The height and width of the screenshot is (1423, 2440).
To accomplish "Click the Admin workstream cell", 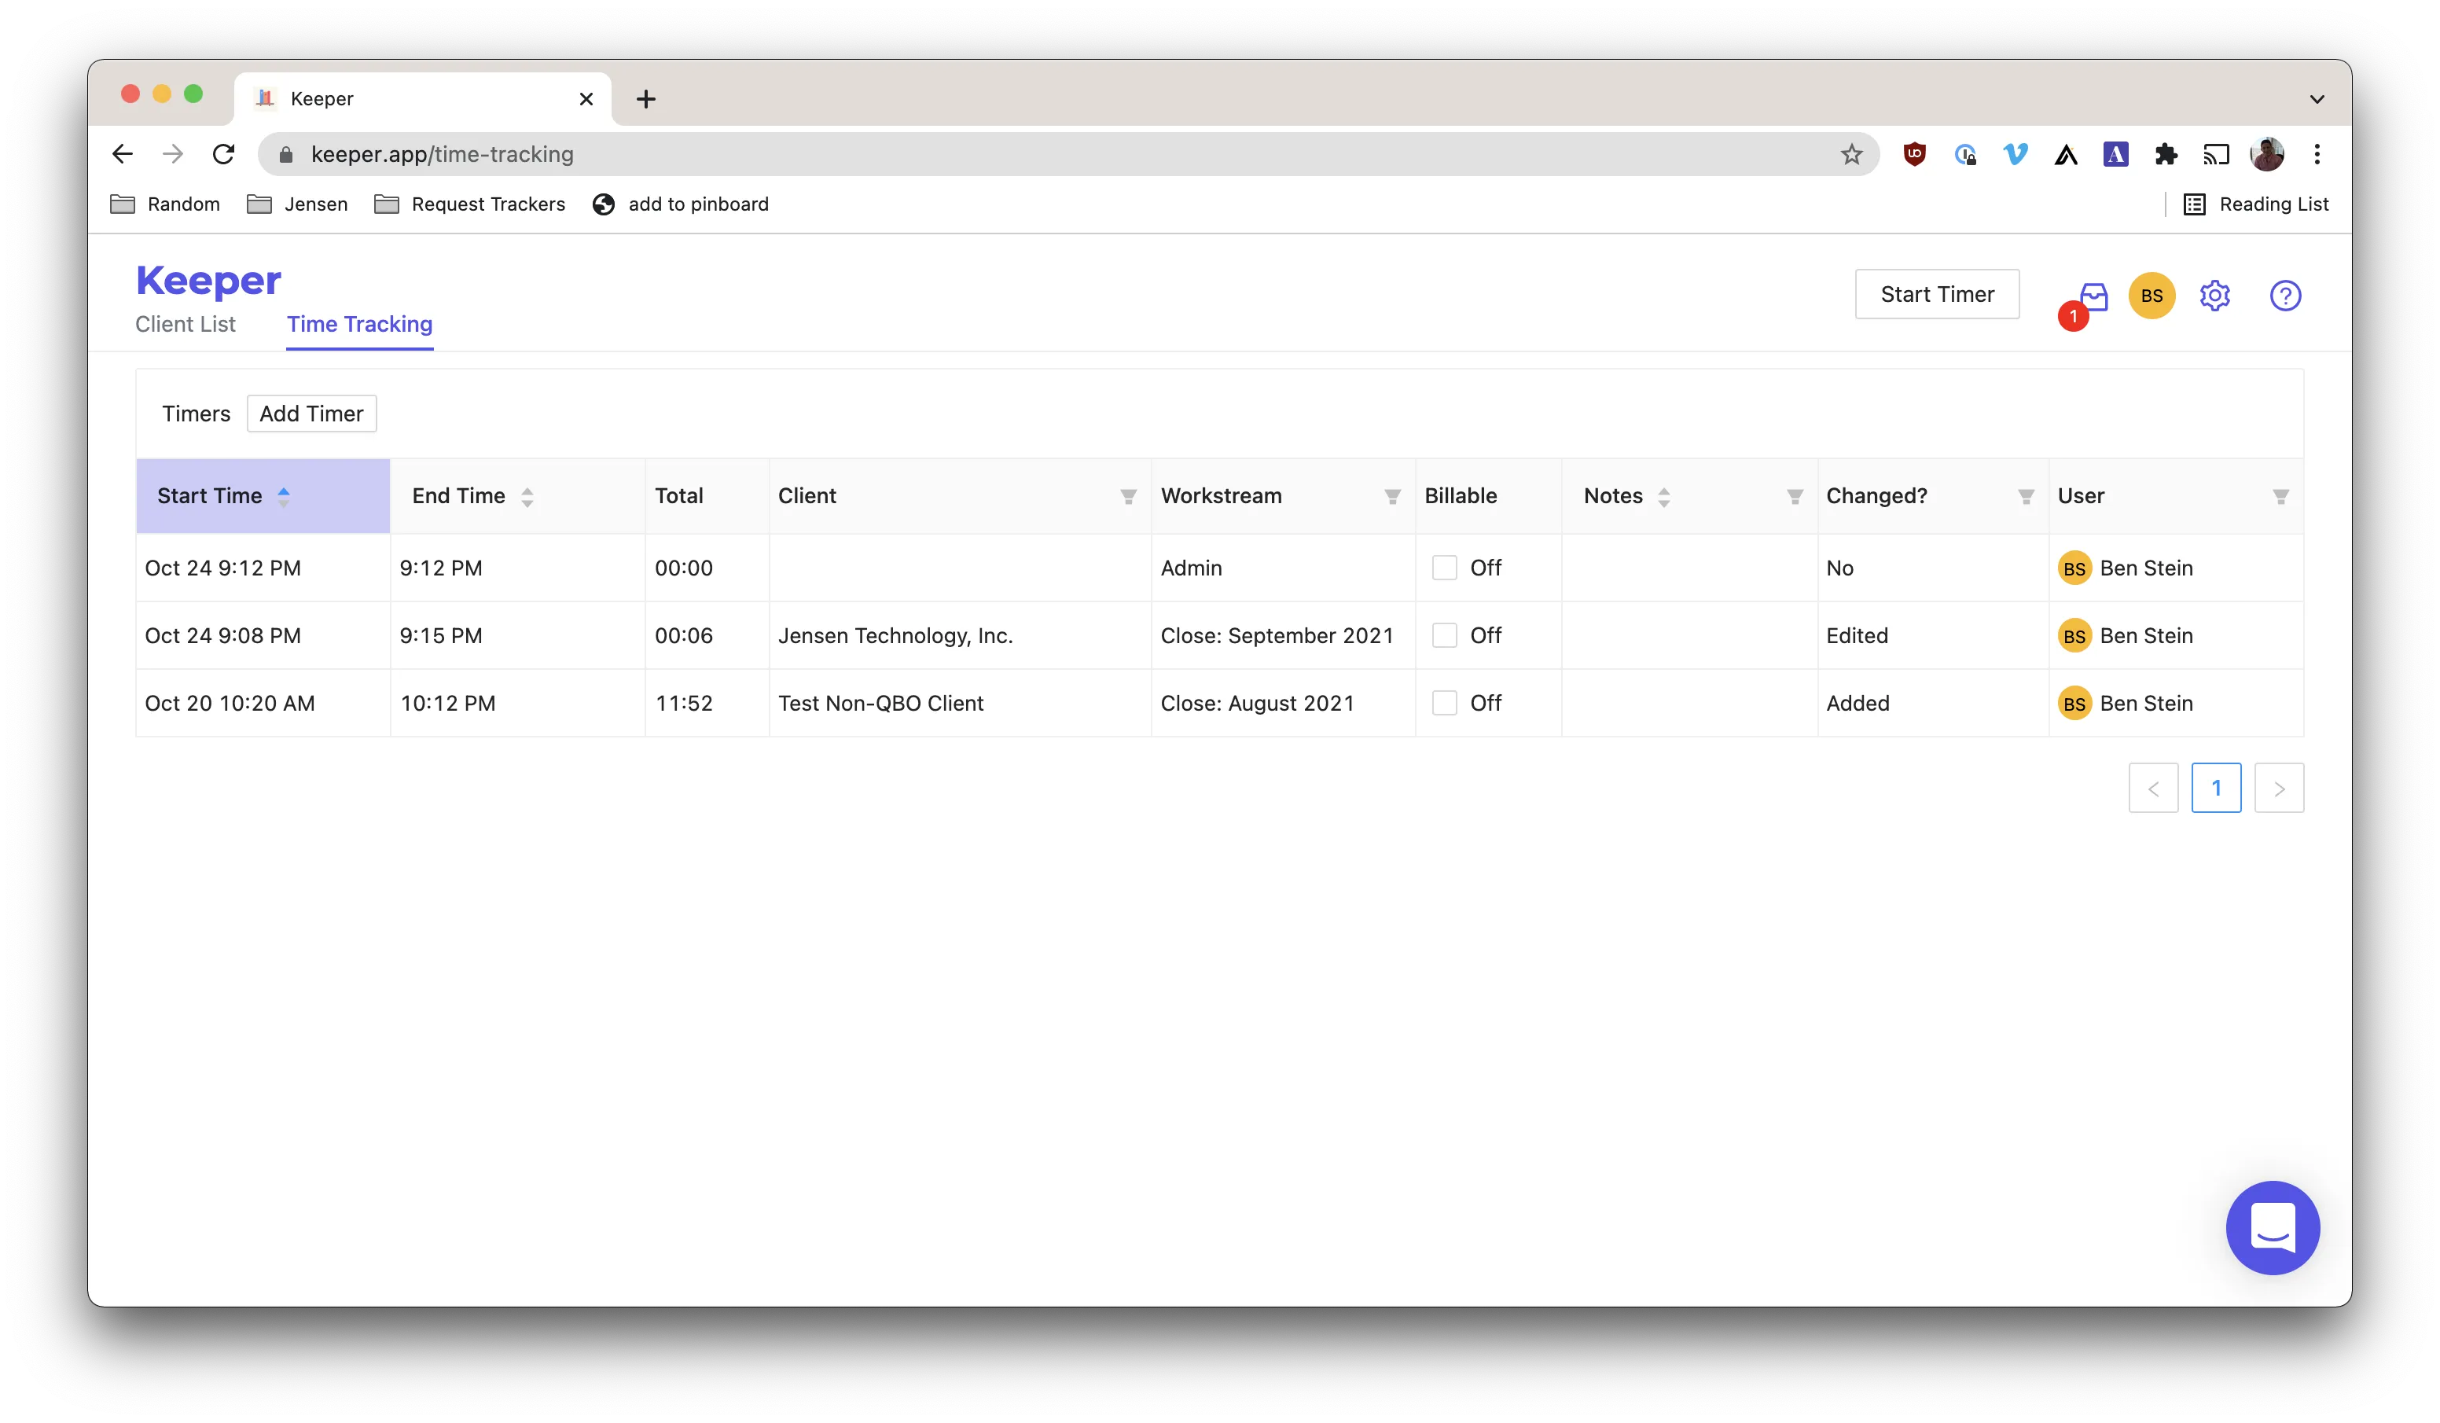I will click(1191, 568).
